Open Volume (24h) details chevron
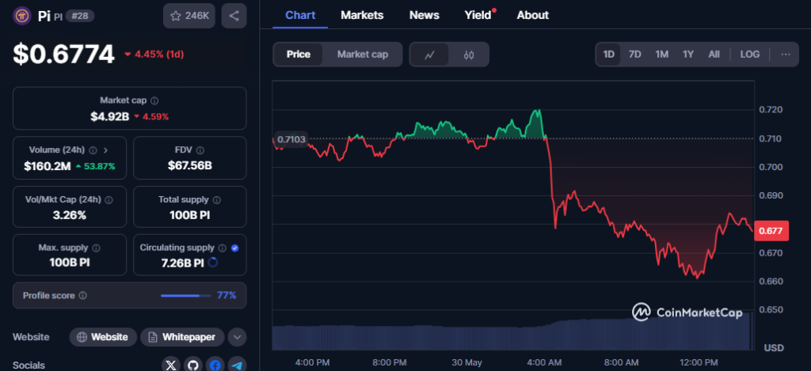 pos(105,150)
